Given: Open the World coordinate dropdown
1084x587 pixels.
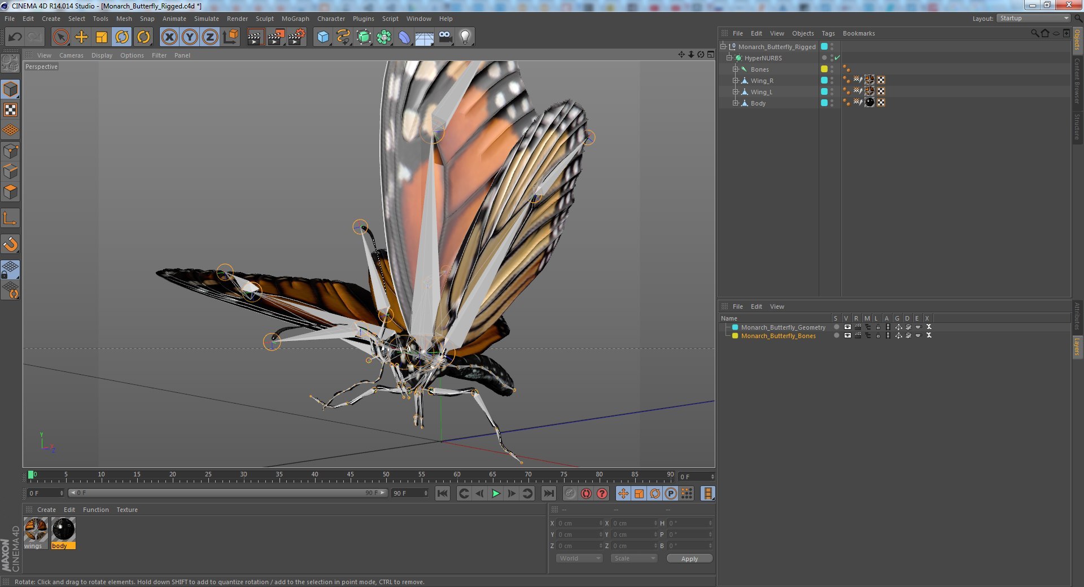Looking at the screenshot, I should point(579,559).
